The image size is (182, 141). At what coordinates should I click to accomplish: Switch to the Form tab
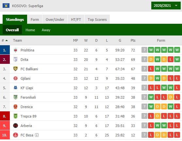(35, 19)
